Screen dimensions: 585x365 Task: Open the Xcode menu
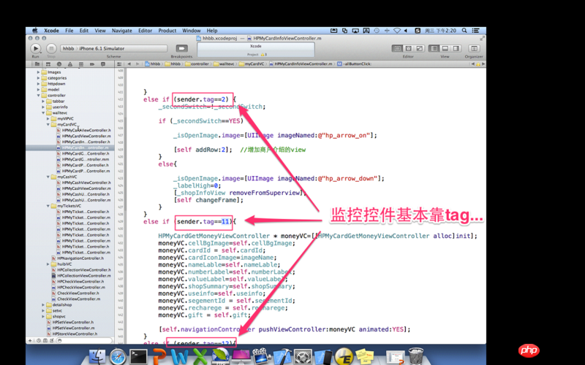(51, 31)
